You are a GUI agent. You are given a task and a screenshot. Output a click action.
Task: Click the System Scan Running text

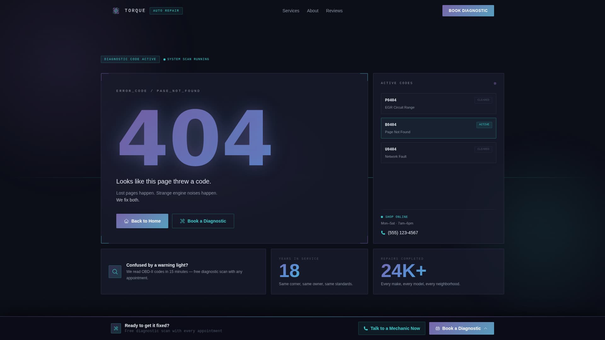pyautogui.click(x=188, y=59)
